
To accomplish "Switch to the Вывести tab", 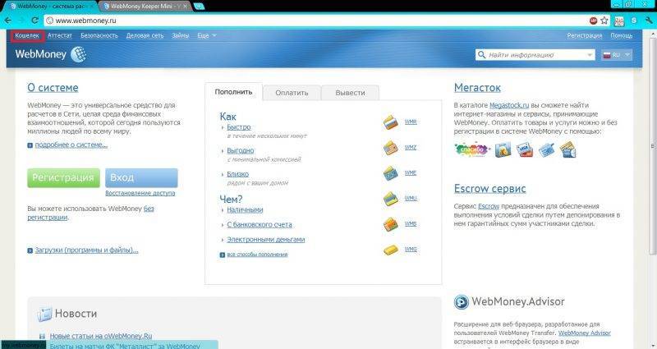I will click(x=351, y=93).
